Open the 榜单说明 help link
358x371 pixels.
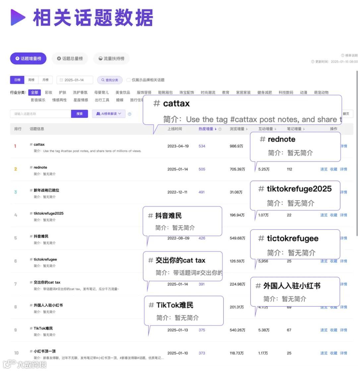point(349,55)
